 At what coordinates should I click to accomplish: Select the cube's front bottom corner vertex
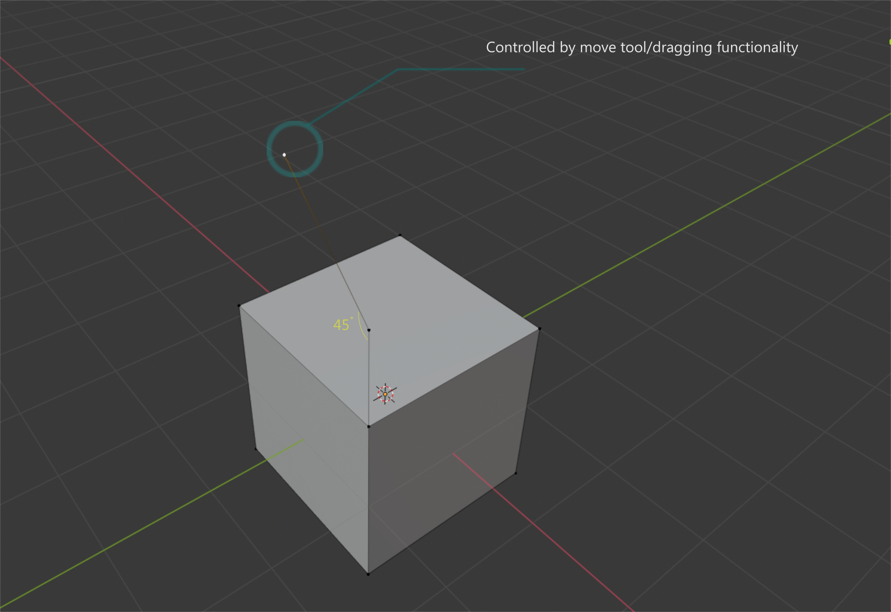368,574
